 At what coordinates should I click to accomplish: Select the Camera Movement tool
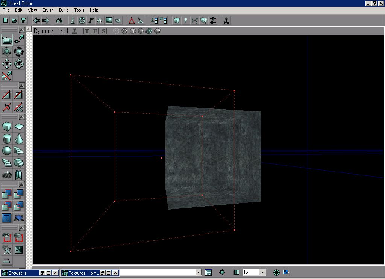7,40
